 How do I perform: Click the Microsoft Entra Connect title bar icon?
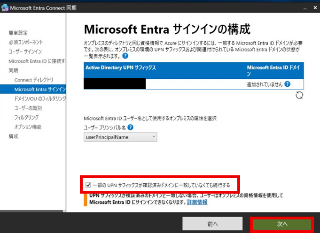pos(6,8)
